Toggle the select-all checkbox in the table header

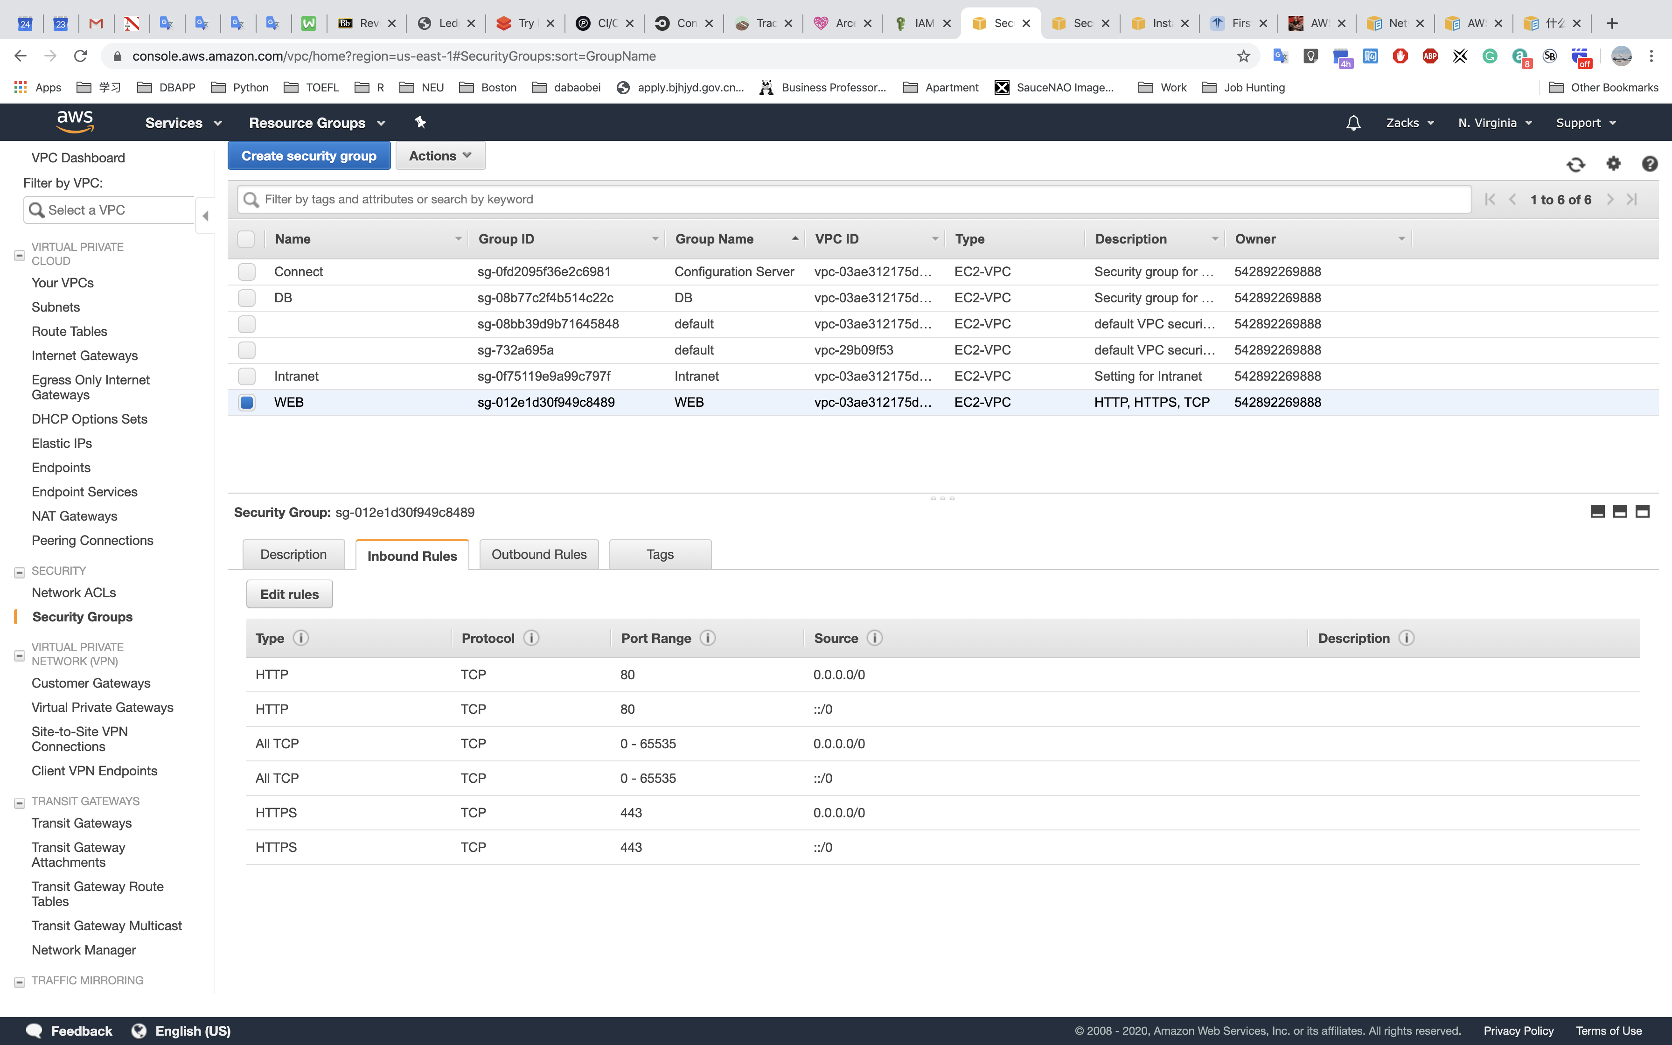pos(246,239)
